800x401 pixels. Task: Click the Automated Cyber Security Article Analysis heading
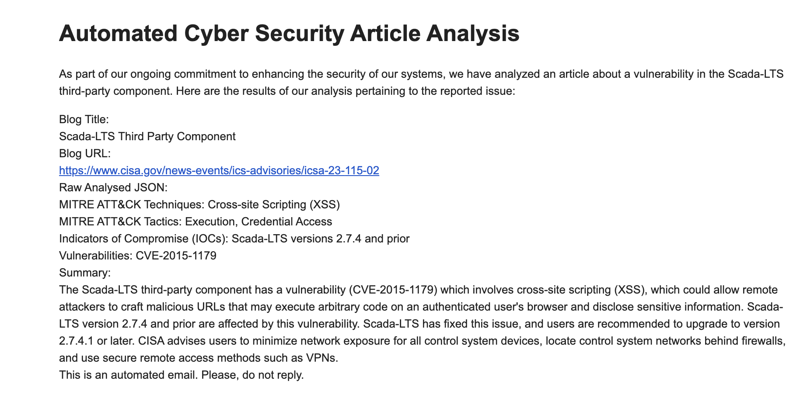coord(289,33)
